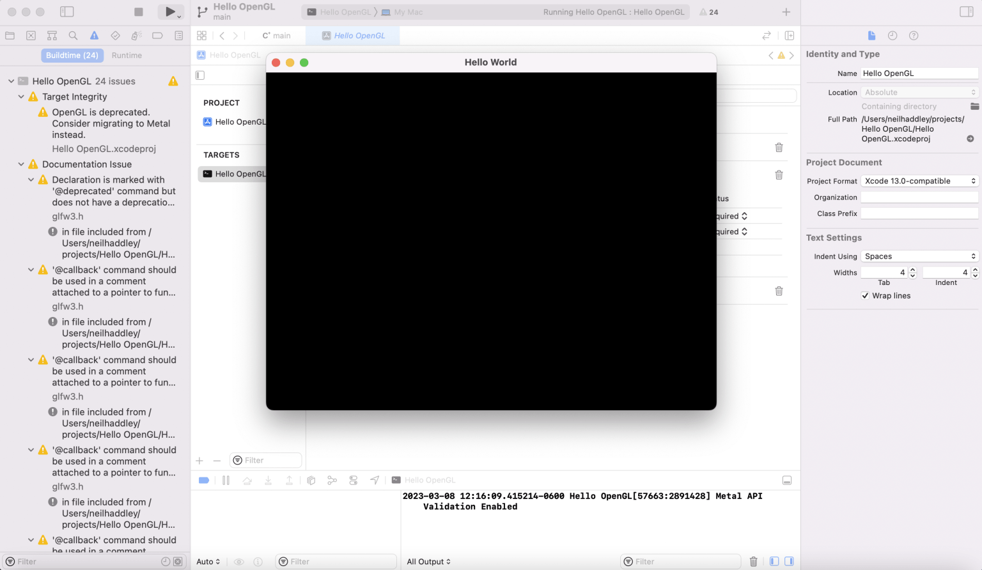Collapse the Hello OpenGL 24 issues group
Image resolution: width=982 pixels, height=570 pixels.
[11, 81]
